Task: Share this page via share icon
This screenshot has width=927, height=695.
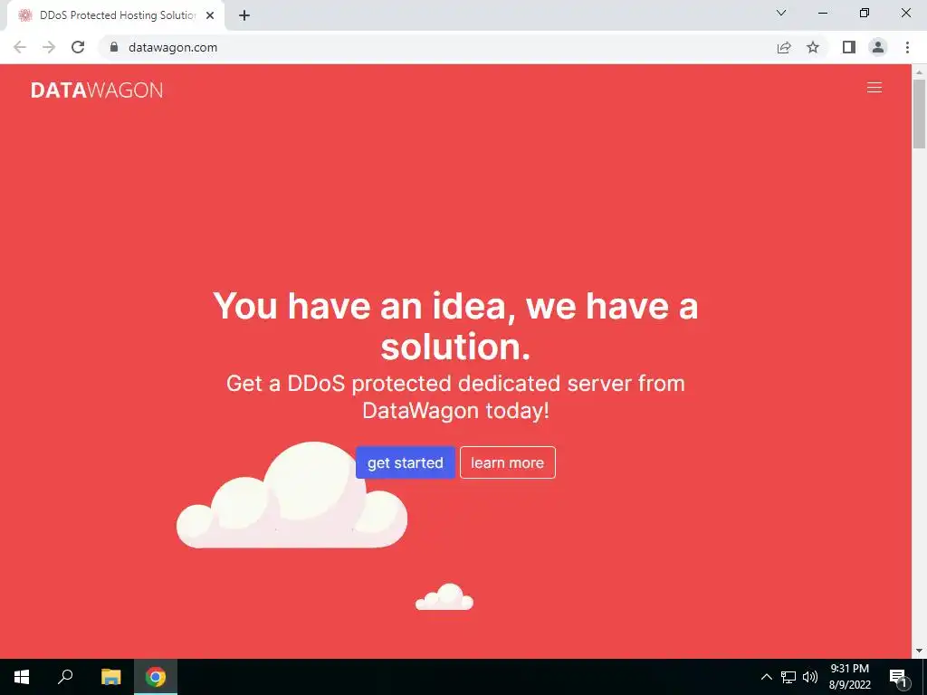Action: [x=784, y=47]
